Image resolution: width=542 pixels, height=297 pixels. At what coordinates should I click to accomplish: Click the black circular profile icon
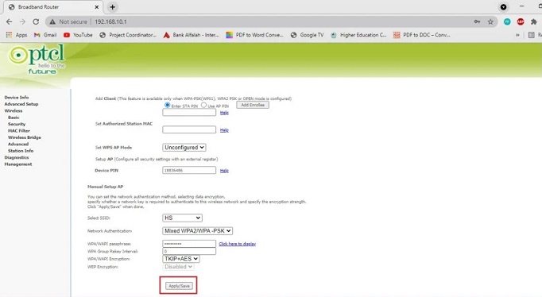(503, 7)
